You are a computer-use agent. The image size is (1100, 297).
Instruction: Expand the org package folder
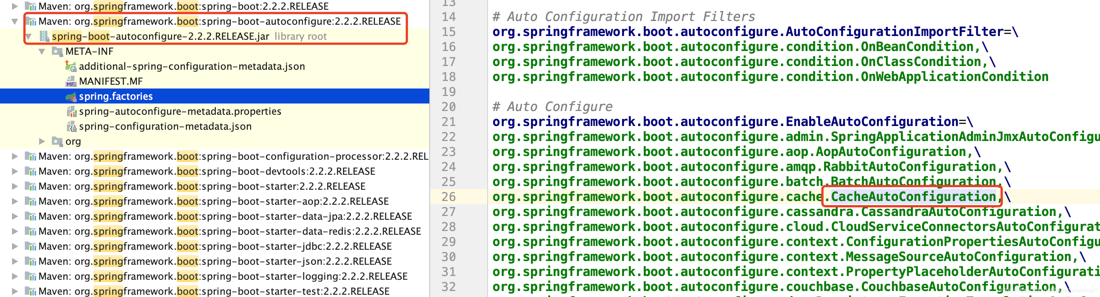click(42, 141)
